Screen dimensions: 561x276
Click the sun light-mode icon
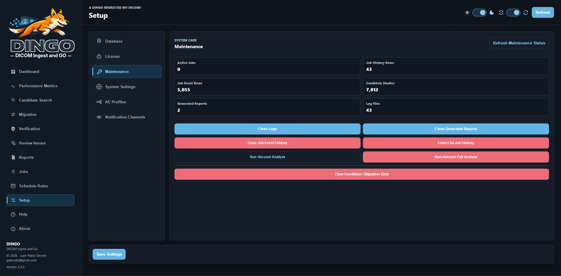467,13
